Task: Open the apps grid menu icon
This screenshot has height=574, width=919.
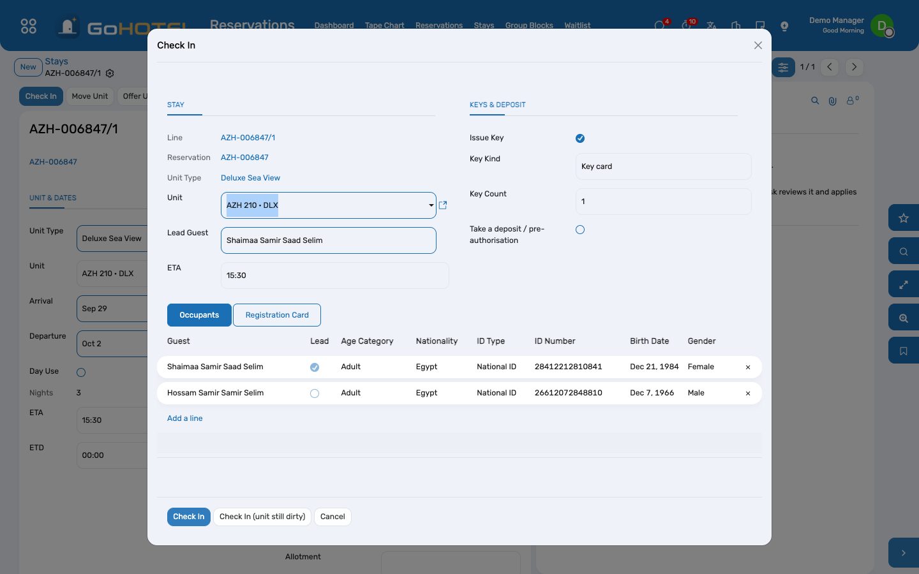Action: [29, 26]
